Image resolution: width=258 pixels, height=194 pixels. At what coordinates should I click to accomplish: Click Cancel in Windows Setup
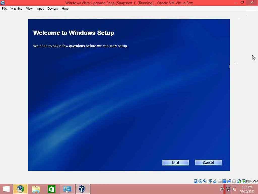tap(208, 163)
